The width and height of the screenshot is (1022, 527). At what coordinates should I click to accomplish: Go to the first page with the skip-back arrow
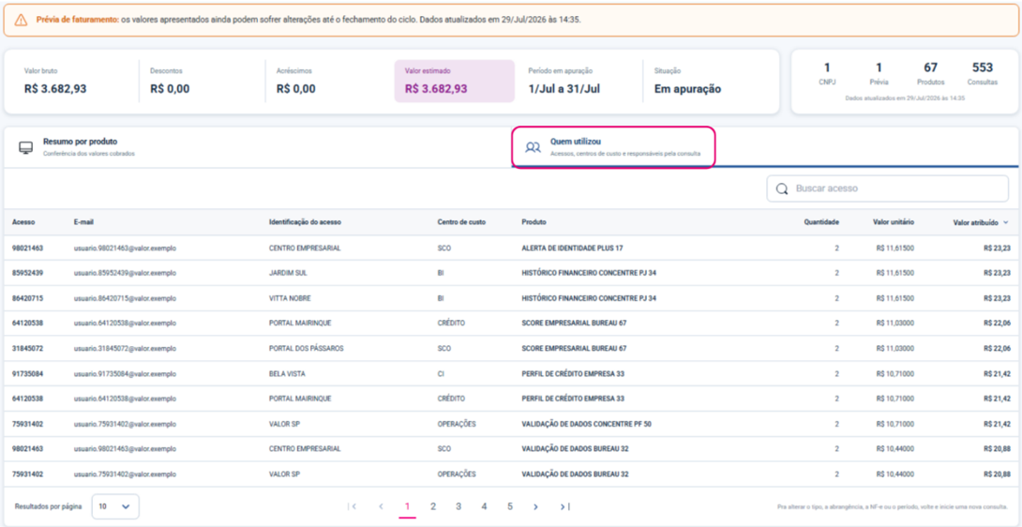coord(353,506)
